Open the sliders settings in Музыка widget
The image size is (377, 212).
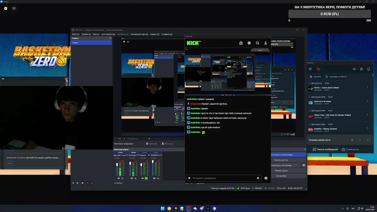(361, 69)
